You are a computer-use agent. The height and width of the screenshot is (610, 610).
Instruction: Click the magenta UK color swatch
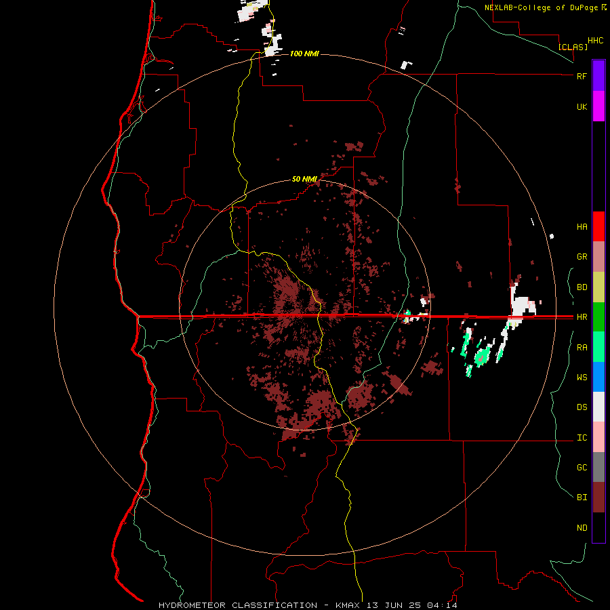pyautogui.click(x=598, y=106)
